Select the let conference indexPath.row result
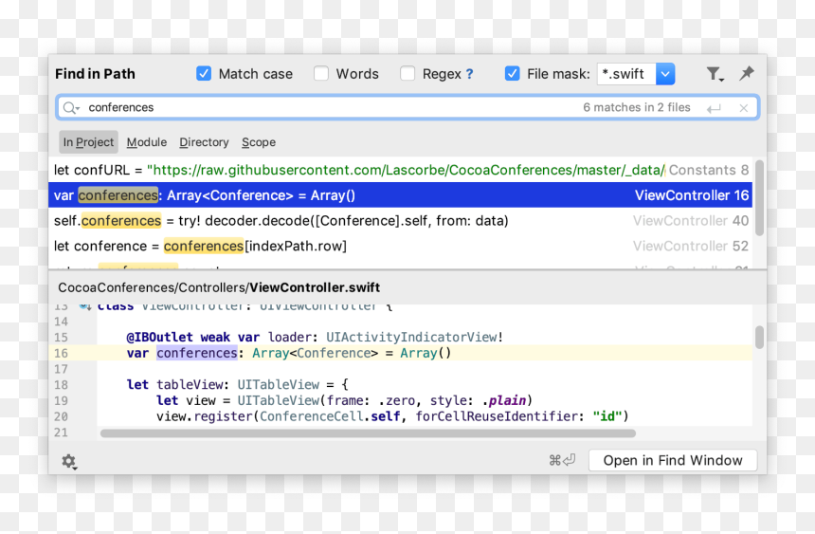The image size is (815, 534). click(400, 247)
